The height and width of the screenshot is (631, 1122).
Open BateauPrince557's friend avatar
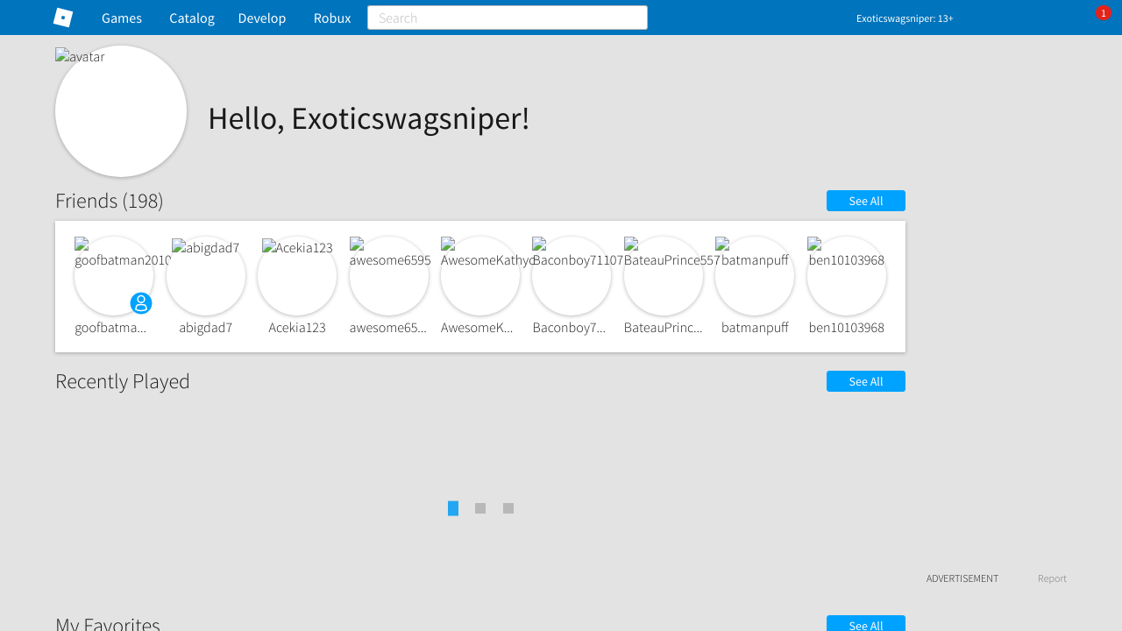[664, 276]
